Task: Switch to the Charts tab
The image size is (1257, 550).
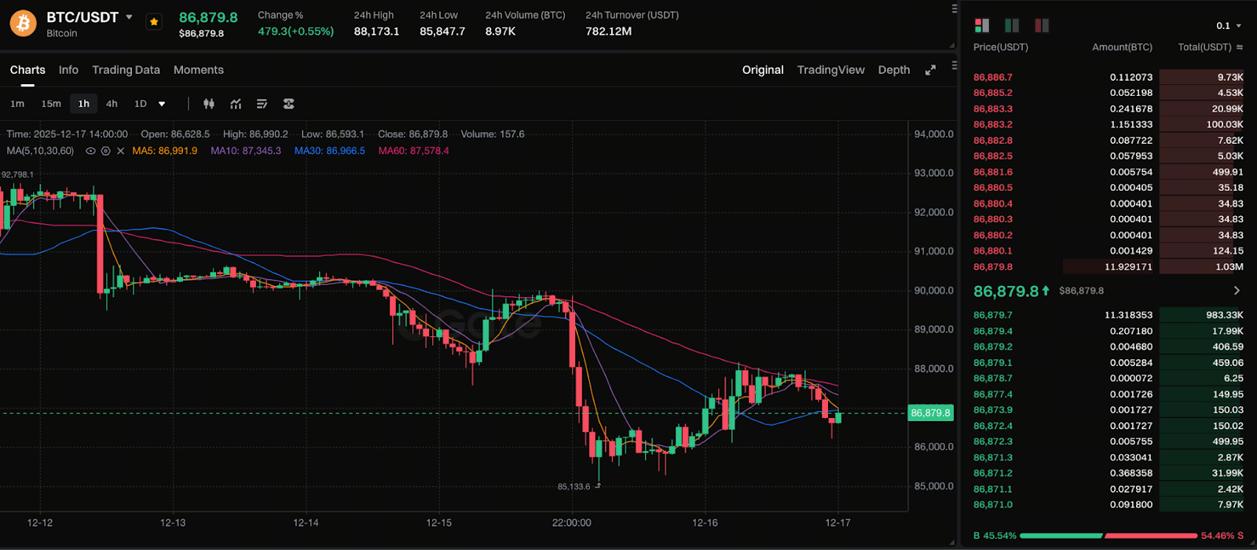Action: pyautogui.click(x=27, y=70)
